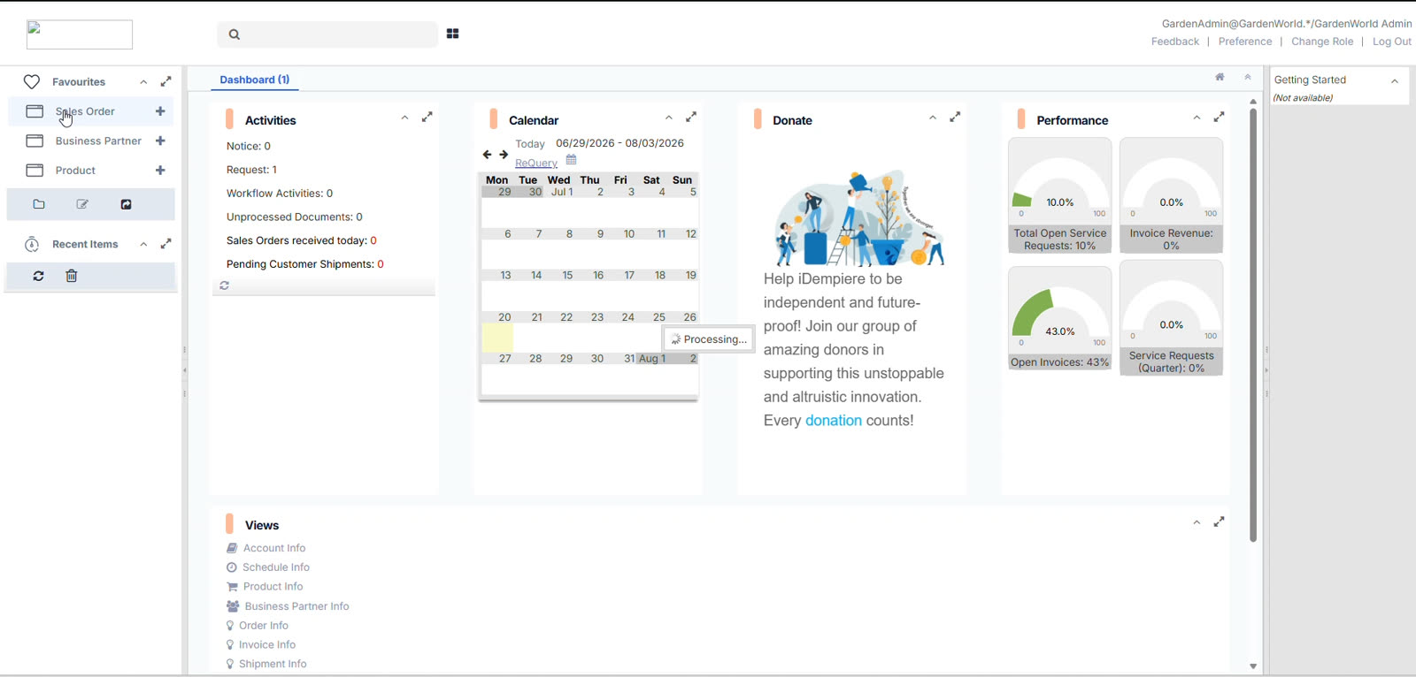
Task: Collapse the Favourites section
Action: tap(143, 82)
